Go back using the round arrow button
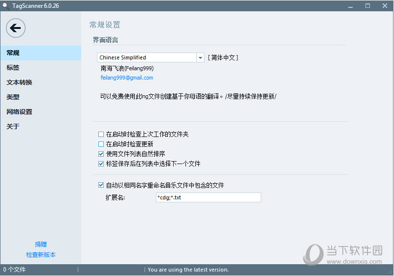This screenshot has width=394, height=276. point(16,28)
